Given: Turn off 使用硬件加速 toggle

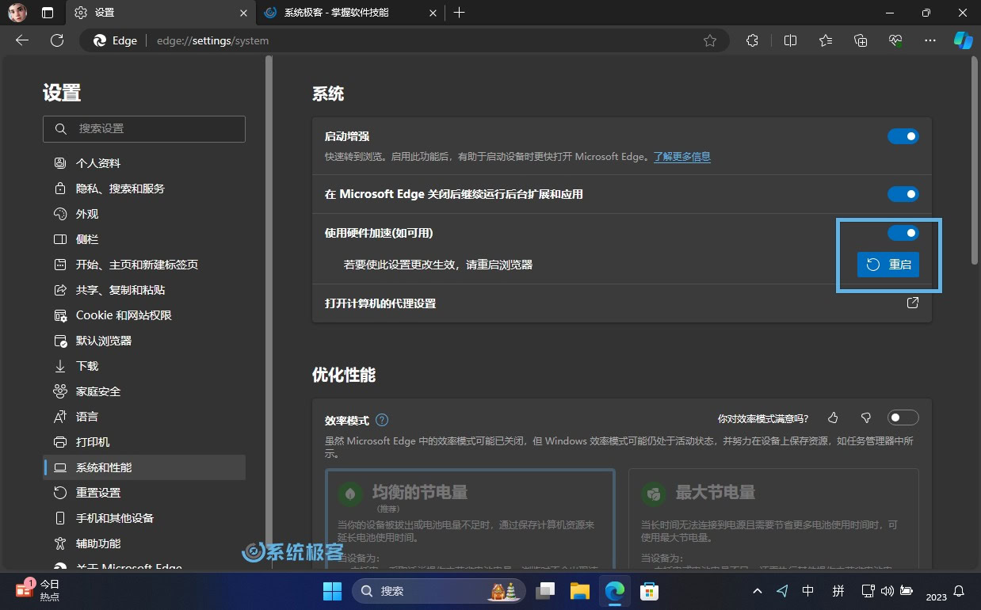Looking at the screenshot, I should click(x=903, y=233).
